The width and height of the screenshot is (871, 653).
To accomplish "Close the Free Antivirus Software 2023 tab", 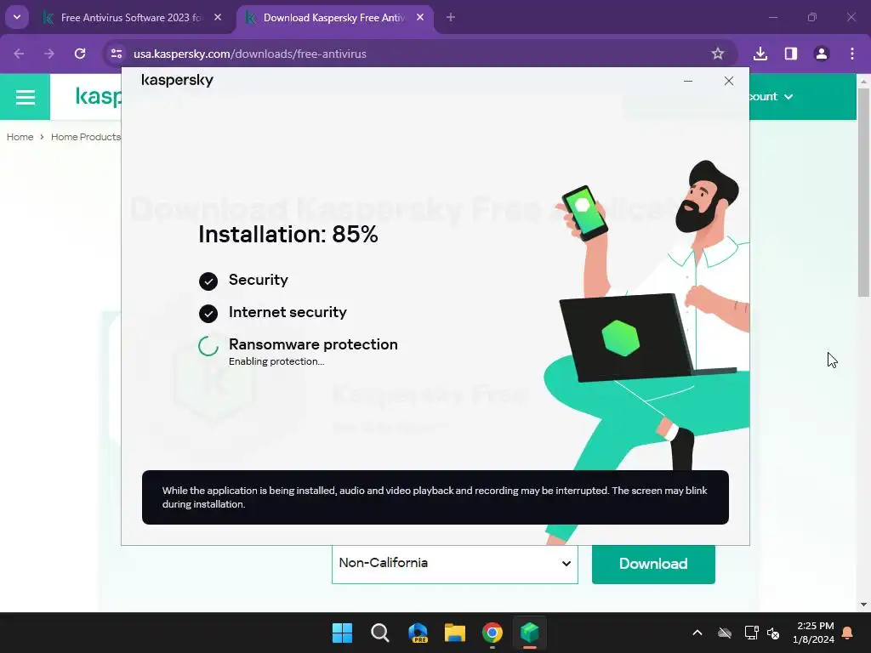I will (x=218, y=18).
